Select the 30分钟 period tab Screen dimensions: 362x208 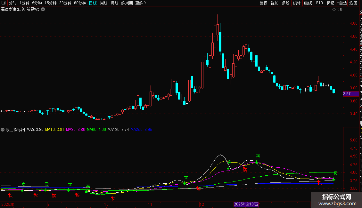click(65, 3)
